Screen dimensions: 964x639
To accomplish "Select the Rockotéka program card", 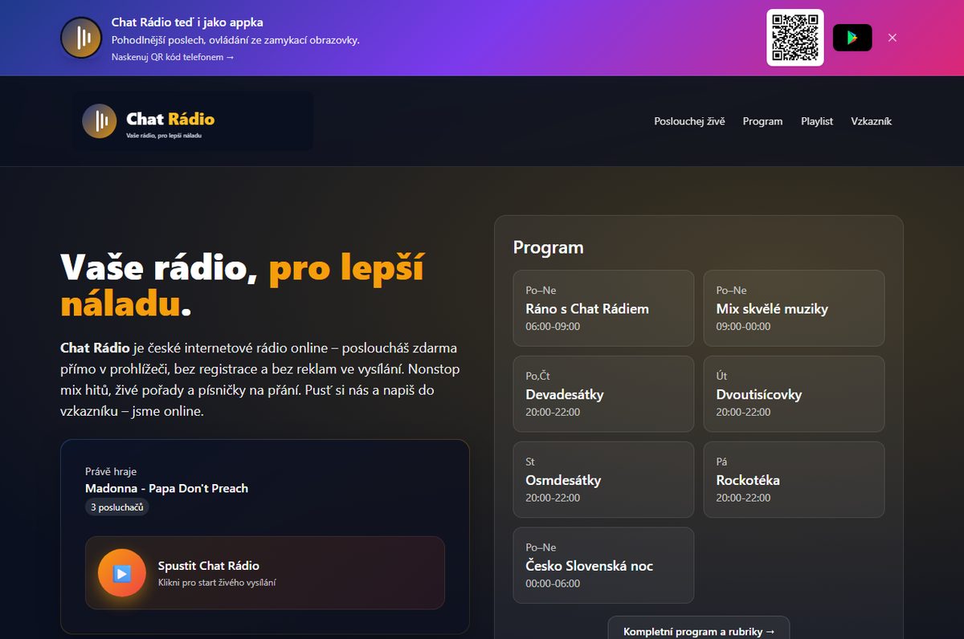I will pyautogui.click(x=794, y=480).
